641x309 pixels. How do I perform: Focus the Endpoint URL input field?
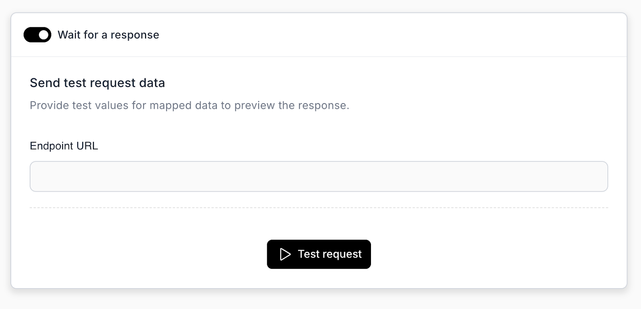(318, 177)
